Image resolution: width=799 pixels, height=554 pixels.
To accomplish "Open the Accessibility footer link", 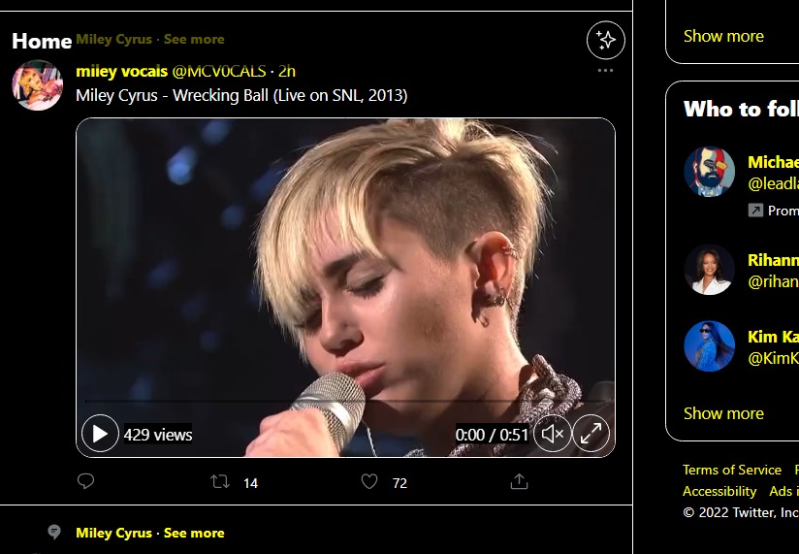I will (719, 491).
